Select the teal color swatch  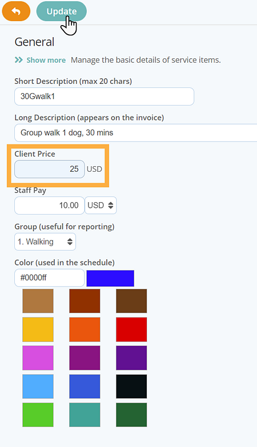point(85,415)
